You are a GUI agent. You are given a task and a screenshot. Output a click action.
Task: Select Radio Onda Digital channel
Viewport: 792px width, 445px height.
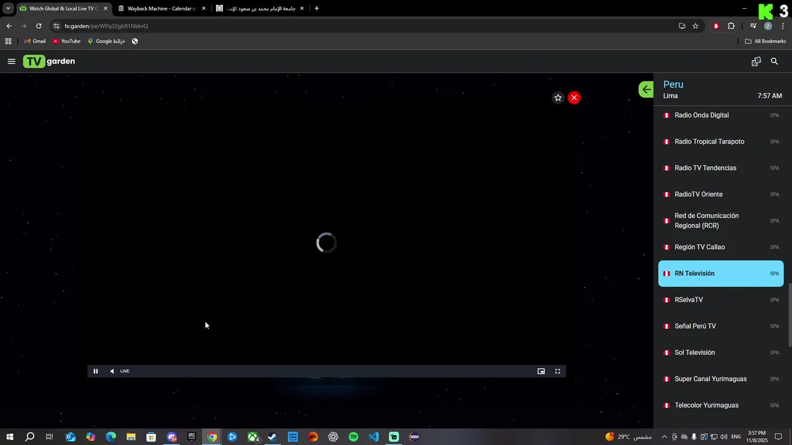point(721,115)
